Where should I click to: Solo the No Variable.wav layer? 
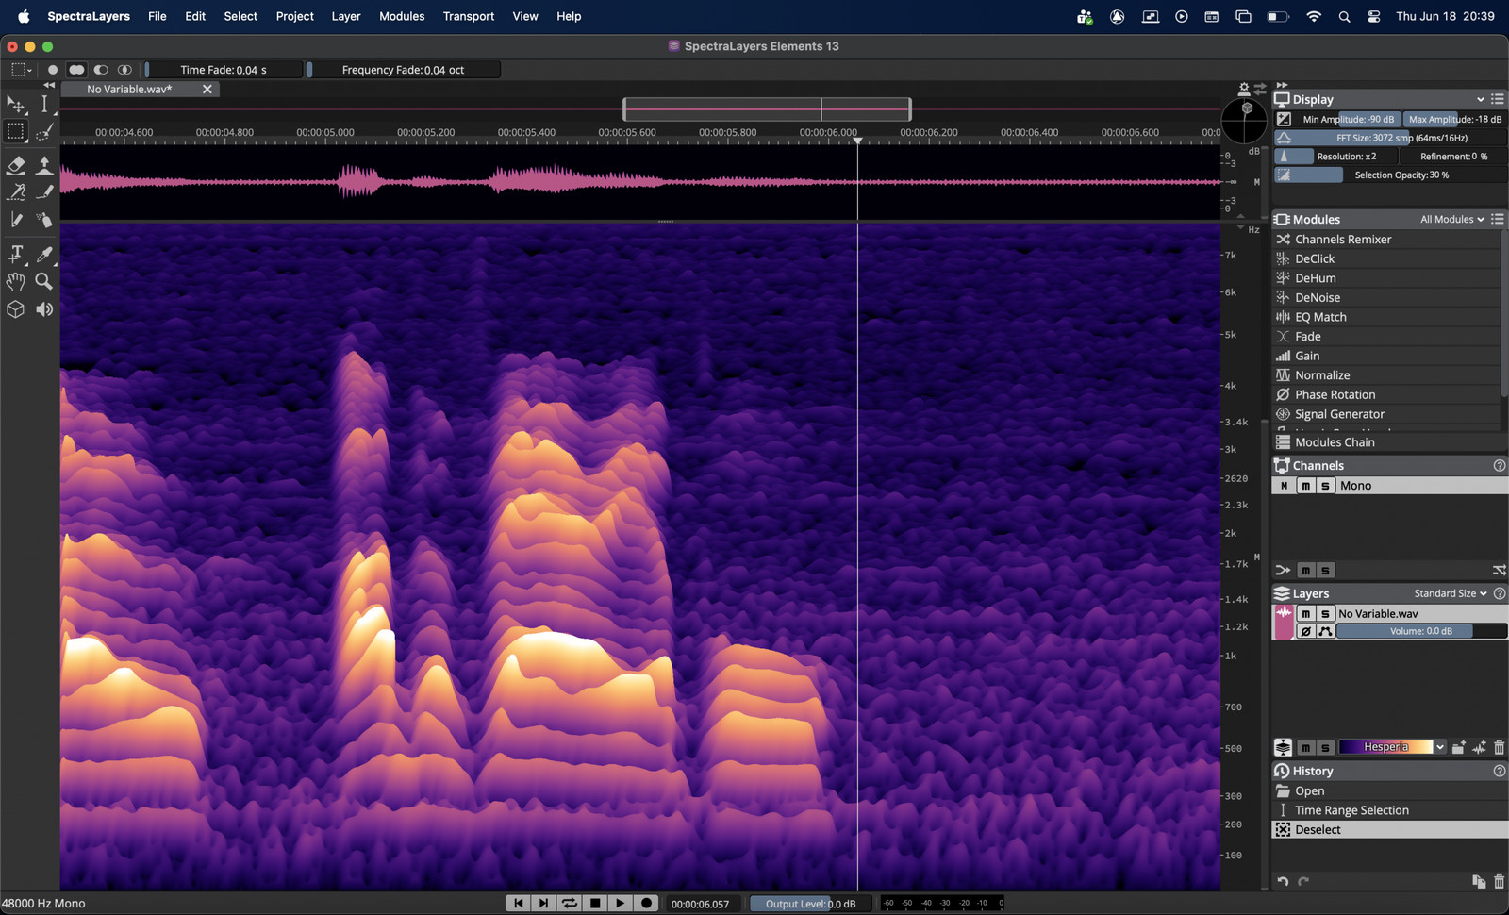coord(1325,613)
